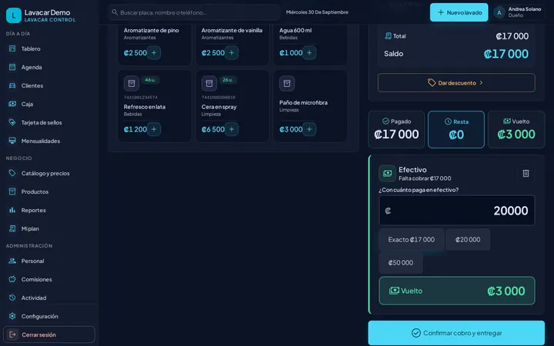Choose Exacto ₡17 000 quick amount
Image resolution: width=554 pixels, height=346 pixels.
pos(411,239)
